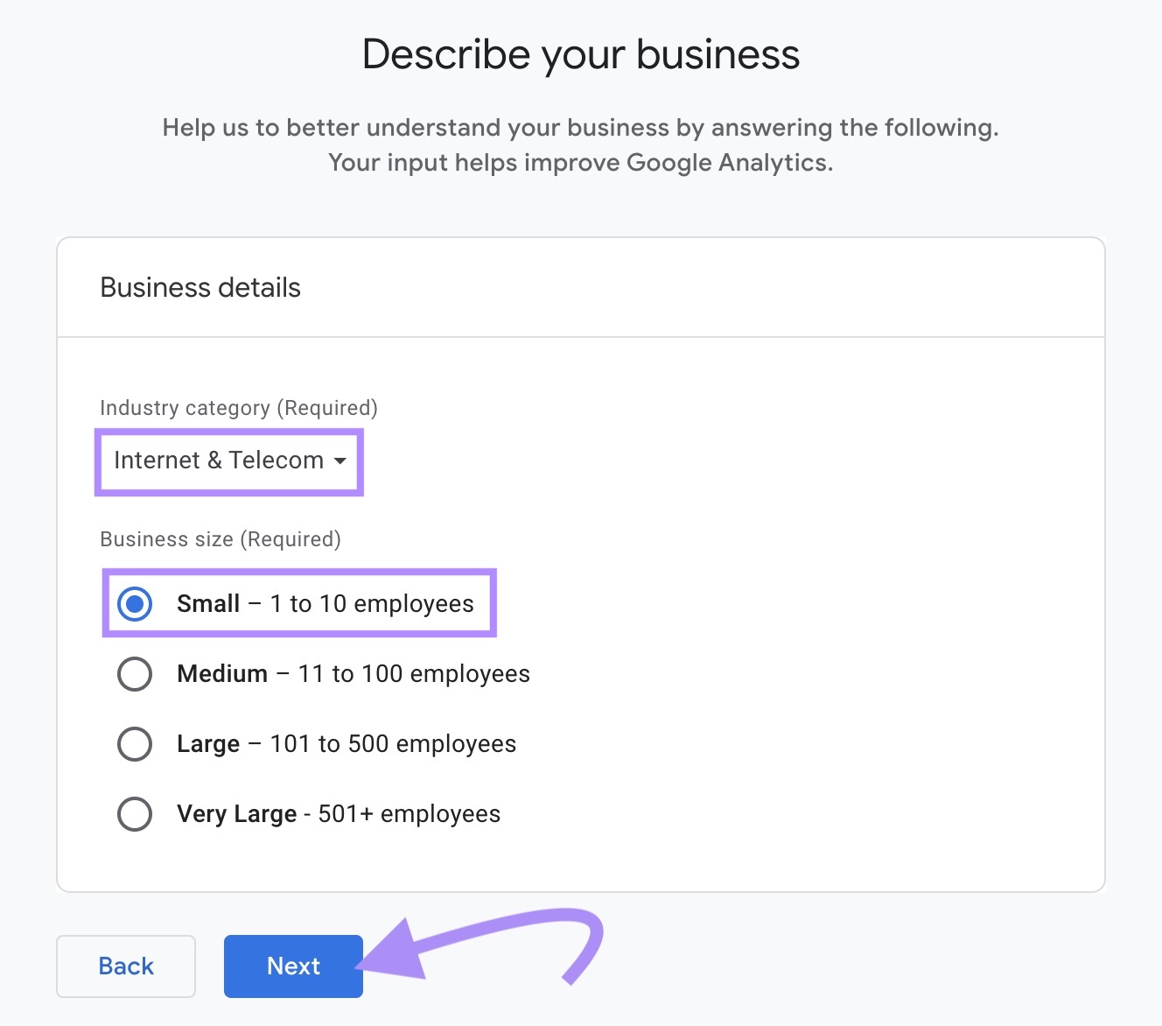Screen dimensions: 1162x1026
Task: Click the Business size (Required) label
Action: 220,539
